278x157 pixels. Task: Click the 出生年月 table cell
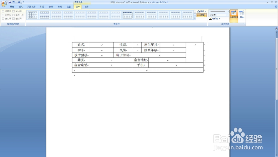151,45
